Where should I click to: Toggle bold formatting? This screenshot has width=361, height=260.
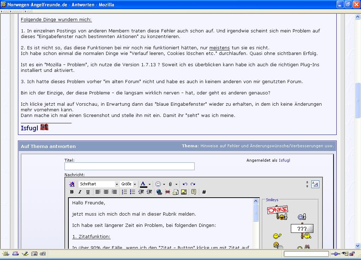(72, 192)
